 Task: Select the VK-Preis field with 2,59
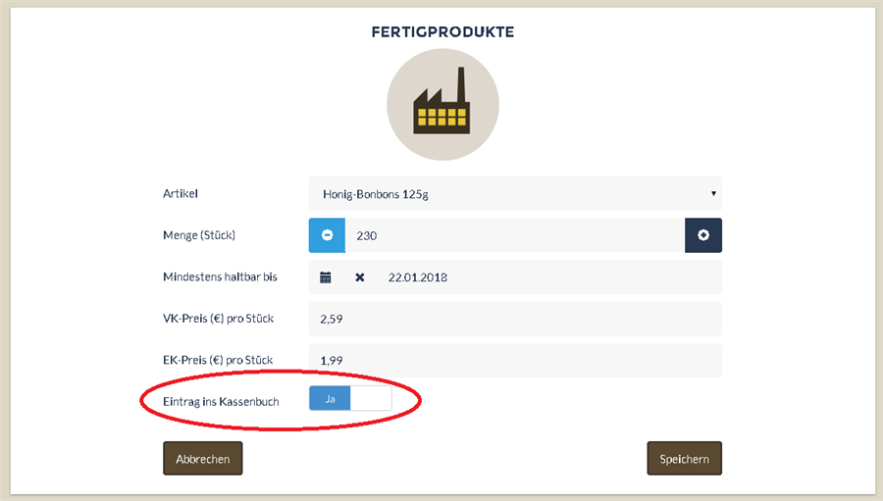click(515, 319)
